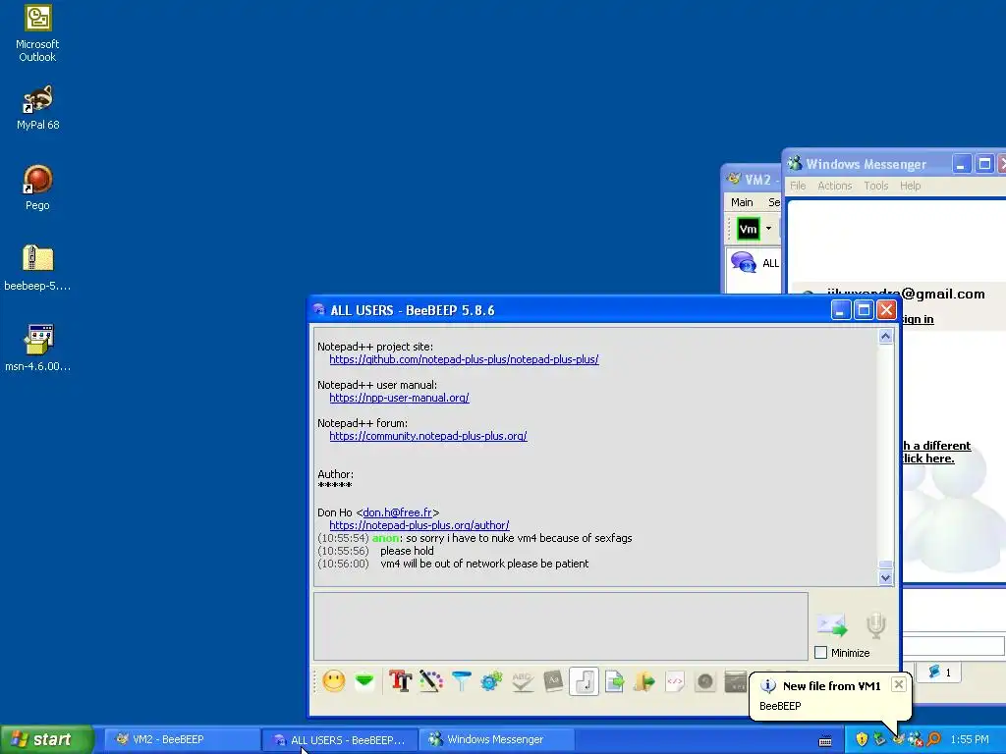The image size is (1006, 754).
Task: Click the blue funnel filter icon
Action: (462, 681)
